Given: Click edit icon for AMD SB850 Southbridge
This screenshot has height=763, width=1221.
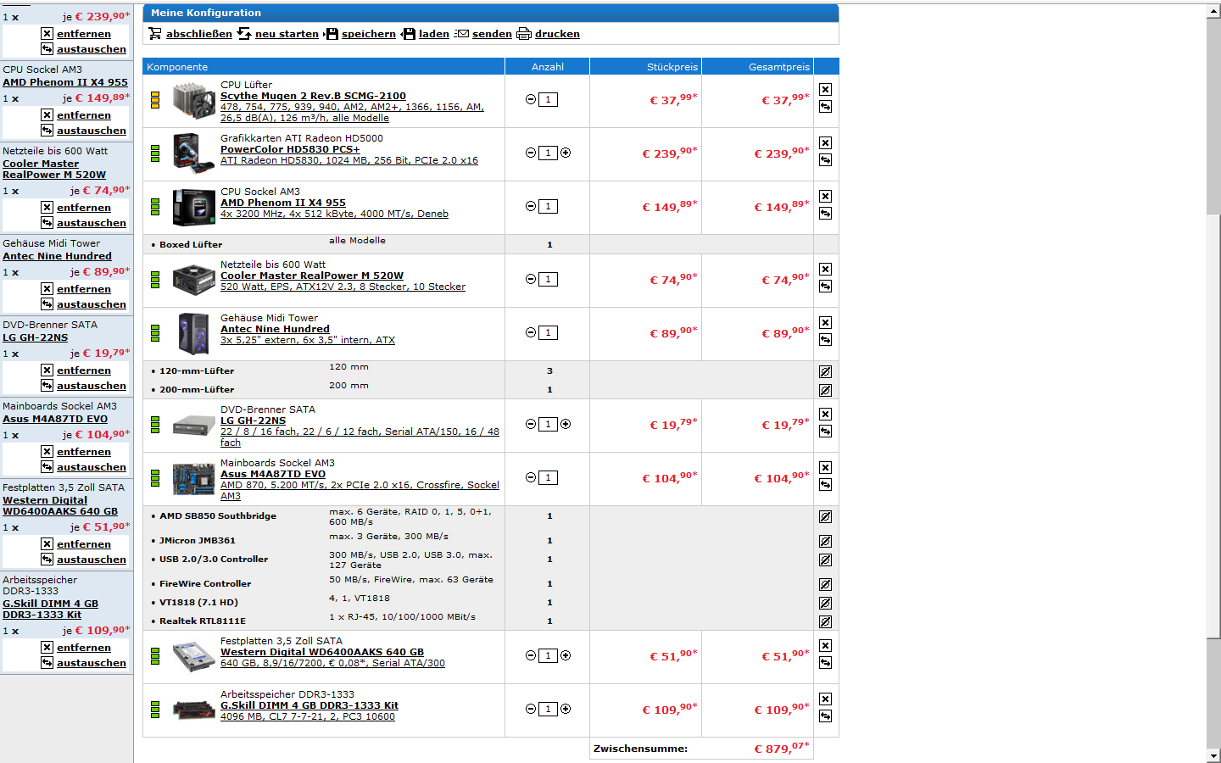Looking at the screenshot, I should click(x=825, y=517).
